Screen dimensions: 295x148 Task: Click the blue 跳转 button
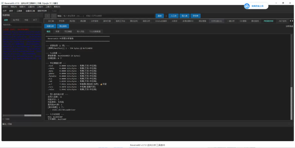pyautogui.click(x=160, y=16)
